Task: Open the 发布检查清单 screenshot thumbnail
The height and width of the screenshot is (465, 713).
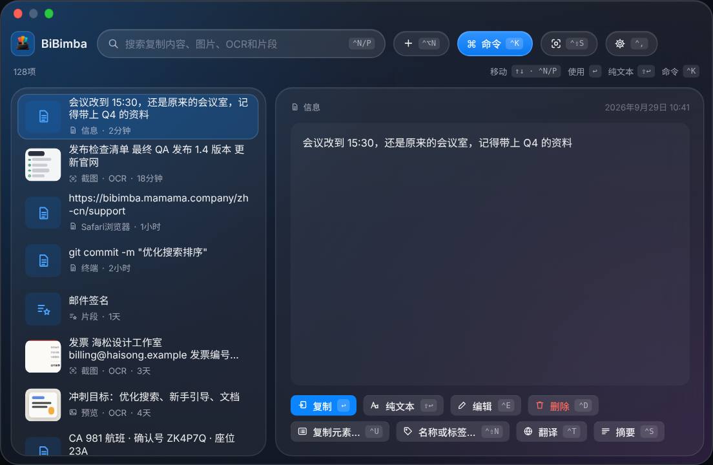Action: [x=43, y=165]
